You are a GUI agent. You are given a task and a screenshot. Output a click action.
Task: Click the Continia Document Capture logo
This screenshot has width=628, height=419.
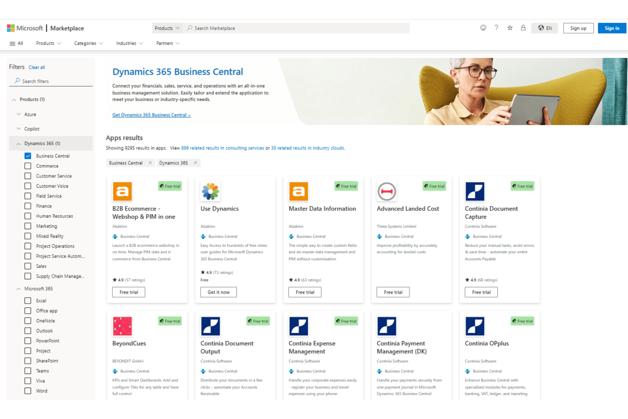(x=475, y=191)
